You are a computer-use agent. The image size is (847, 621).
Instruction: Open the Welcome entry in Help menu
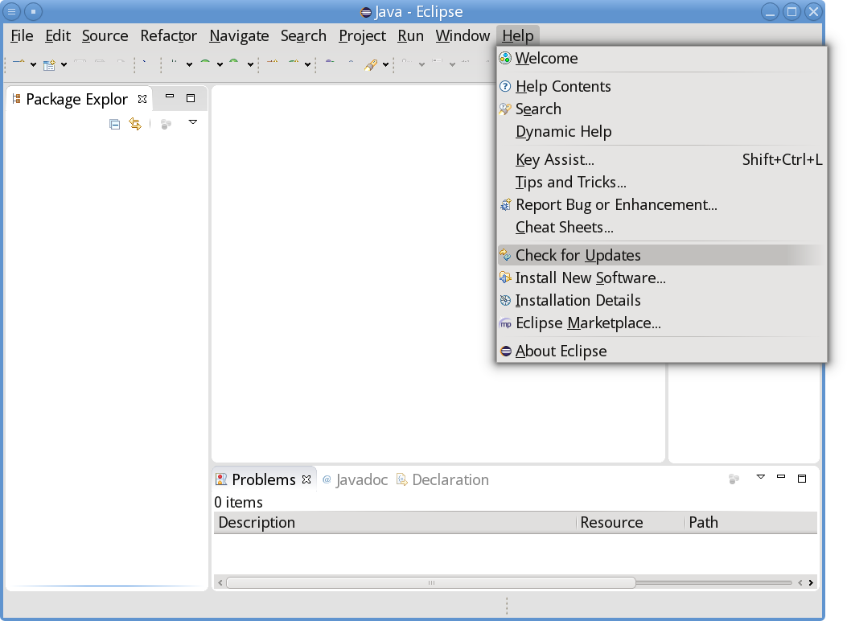point(662,59)
